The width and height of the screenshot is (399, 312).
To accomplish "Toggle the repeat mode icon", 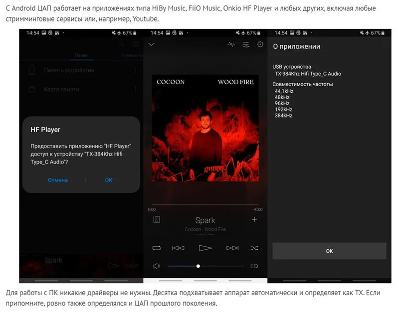I will pyautogui.click(x=157, y=248).
